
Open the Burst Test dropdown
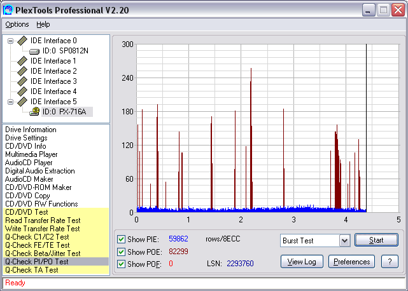[344, 241]
